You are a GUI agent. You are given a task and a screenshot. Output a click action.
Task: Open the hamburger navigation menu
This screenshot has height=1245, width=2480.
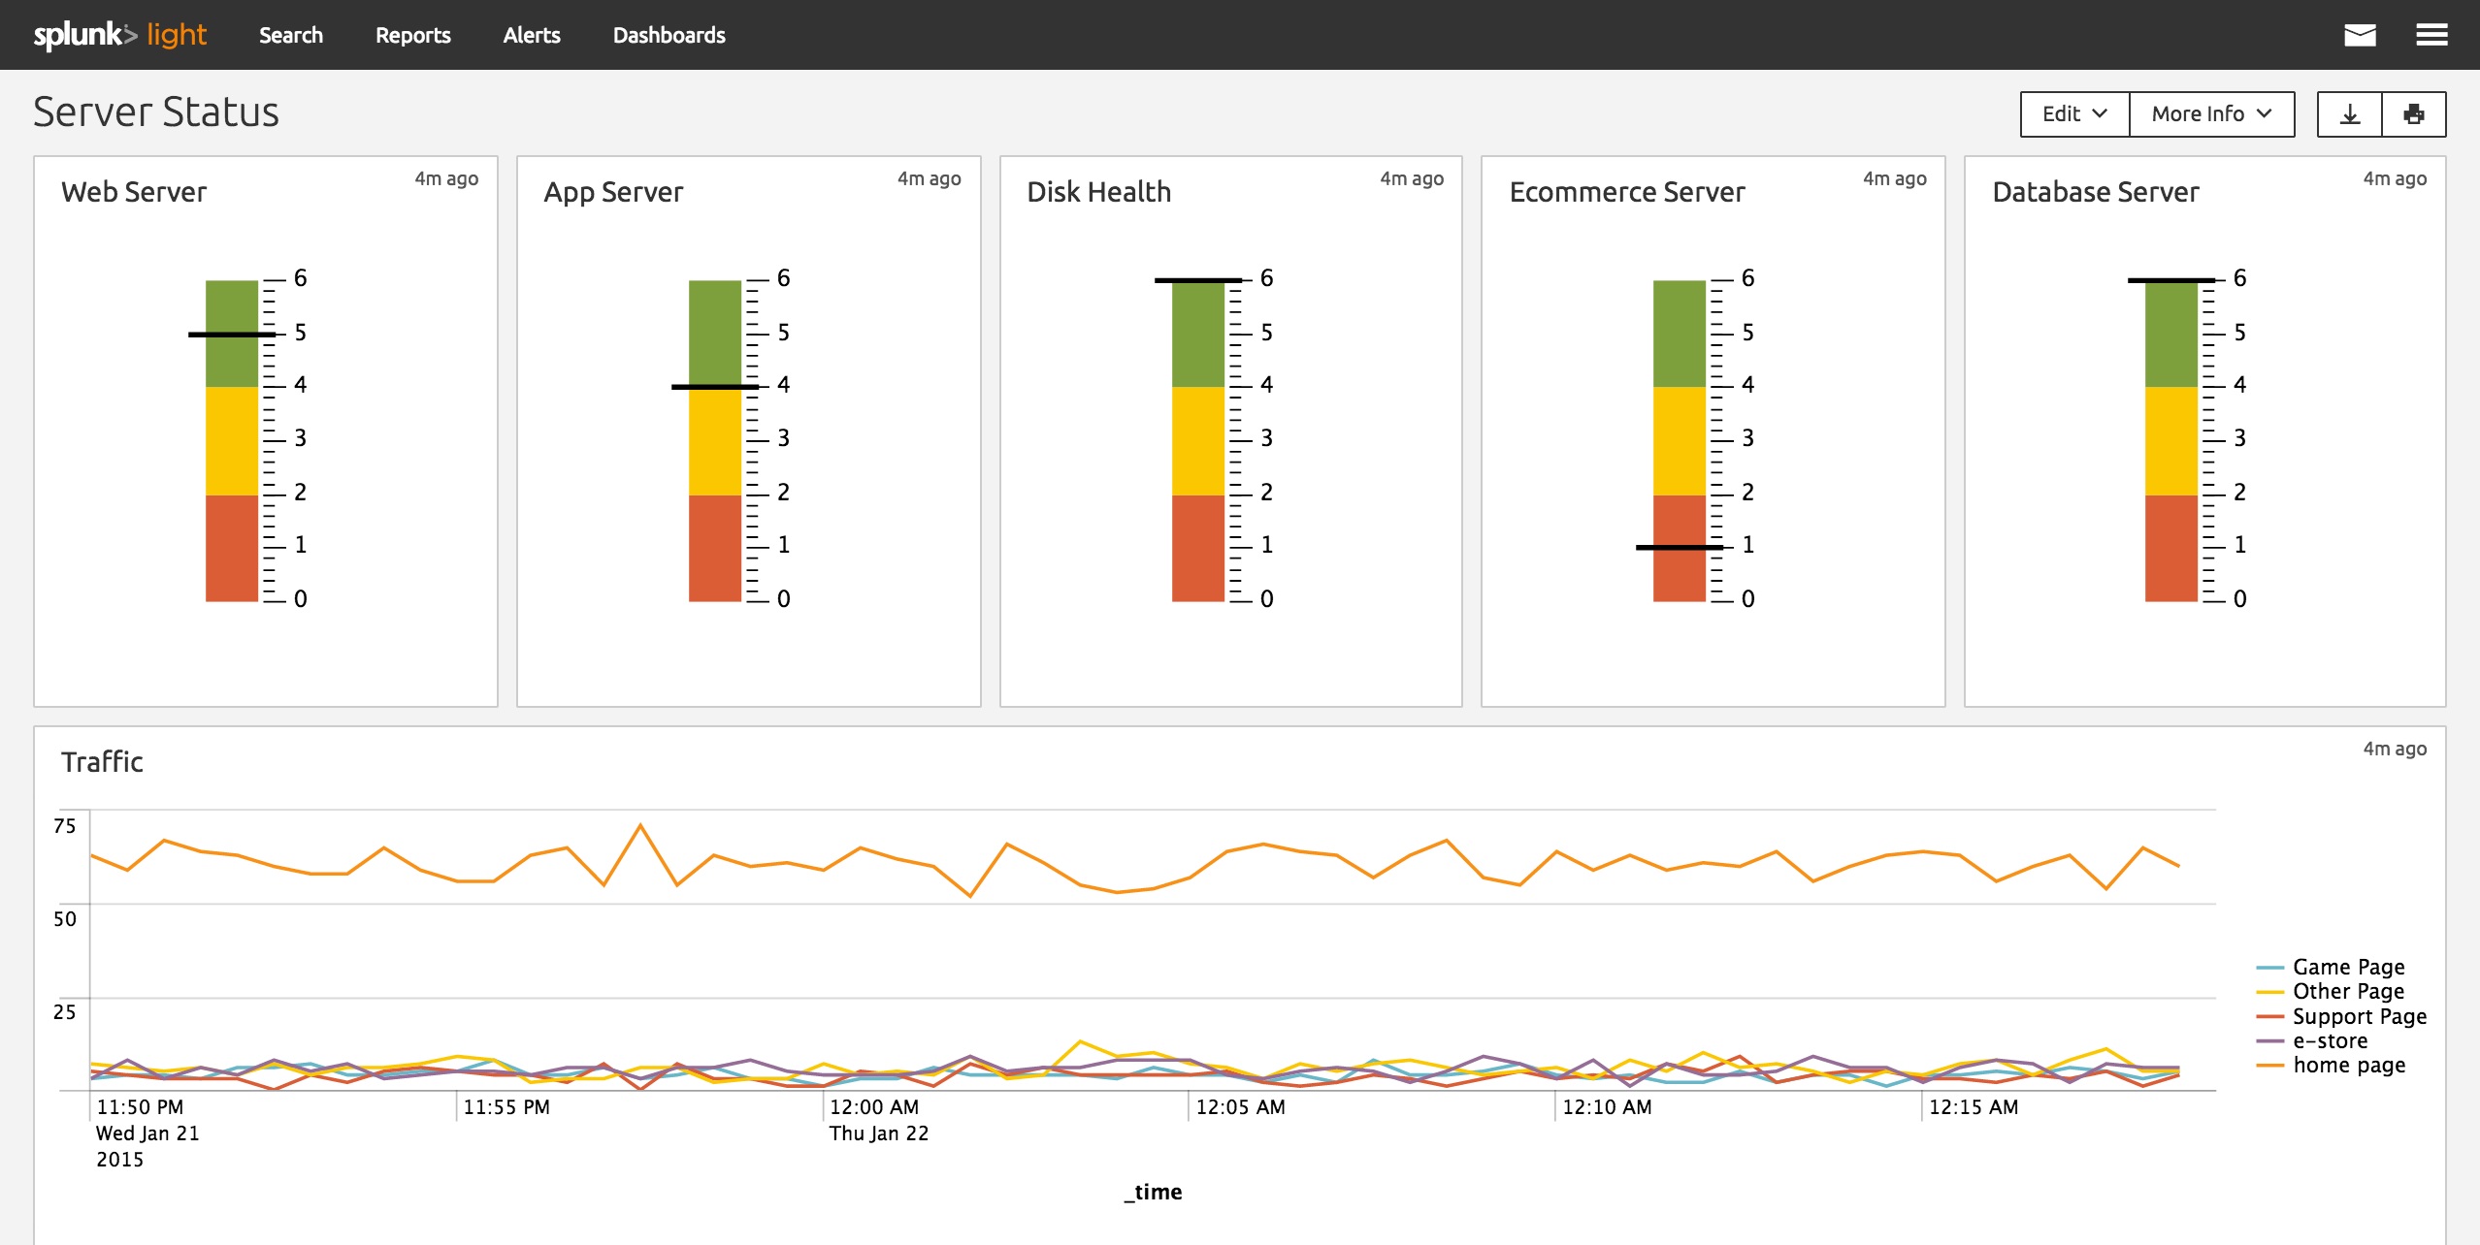pos(2432,35)
